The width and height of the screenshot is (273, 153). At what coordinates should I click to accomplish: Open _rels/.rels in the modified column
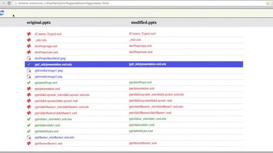coord(135,40)
